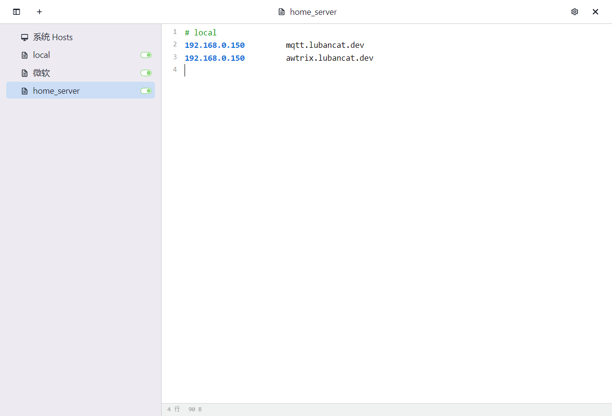The width and height of the screenshot is (612, 416).
Task: Add a new hosts entry with plus icon
Action: [39, 12]
